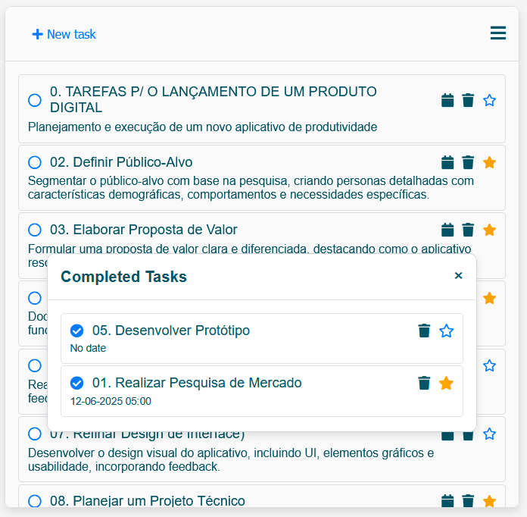Open calendar for 02. Definir Público-Alvo
527x517 pixels.
[447, 162]
